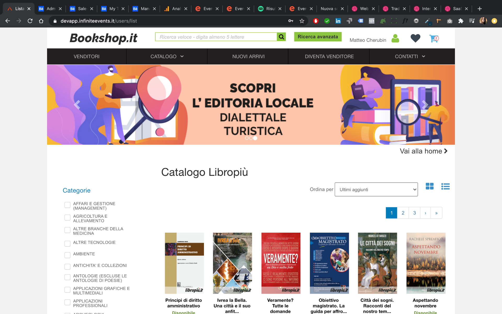Check Affari e Gestione (Management) category
Screen dimensions: 502x314
[x=67, y=205]
